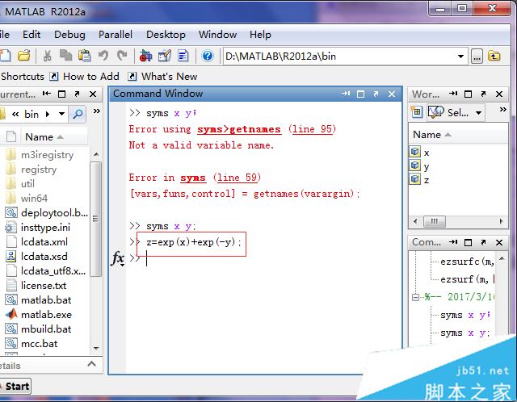Viewport: 517px width, 402px height.
Task: Navigate back with the « folder chevron
Action: 15,115
